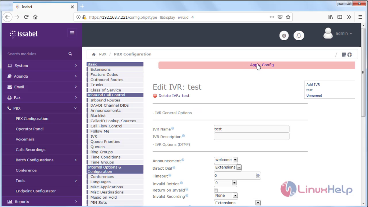Open PBX Configuration in sidebar

coord(32,119)
